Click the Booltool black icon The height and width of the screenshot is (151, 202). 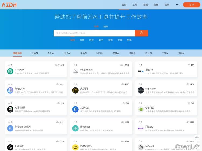(10, 147)
